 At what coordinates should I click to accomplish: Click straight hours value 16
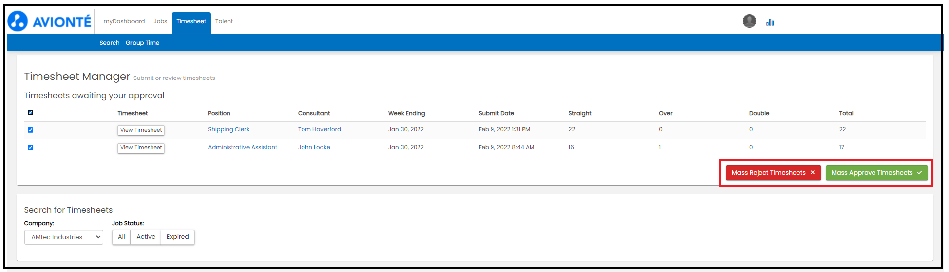(571, 147)
